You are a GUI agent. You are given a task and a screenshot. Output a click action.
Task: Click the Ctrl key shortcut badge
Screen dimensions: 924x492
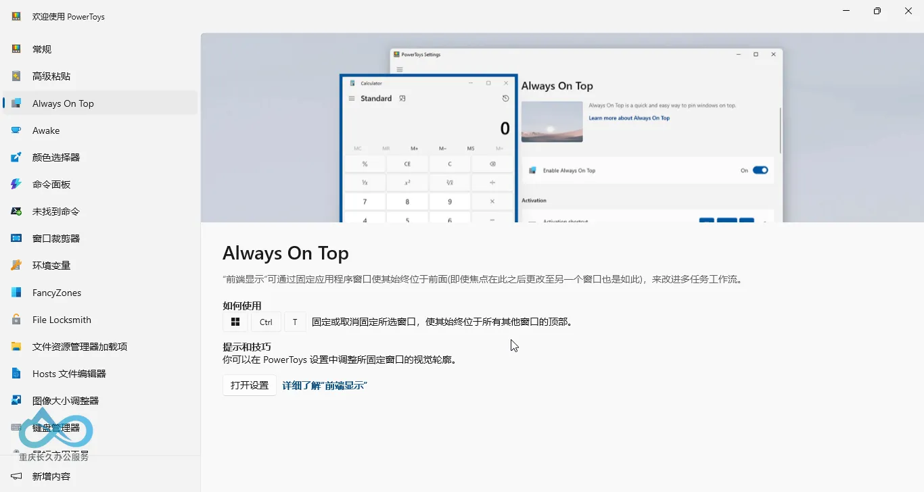pyautogui.click(x=266, y=322)
